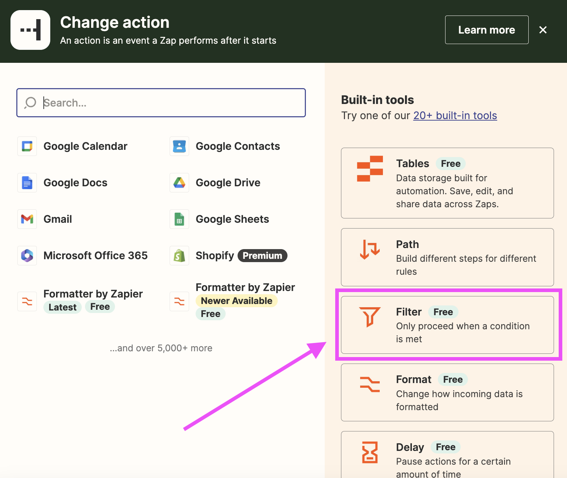Open the 20+ built-in tools link
Viewport: 567px width, 478px height.
pyautogui.click(x=455, y=116)
